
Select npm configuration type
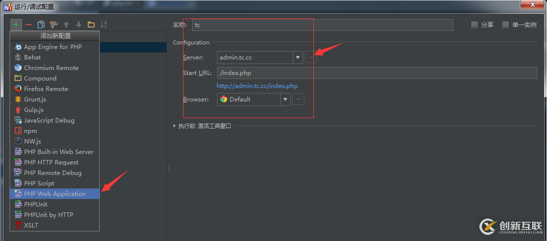(55, 131)
